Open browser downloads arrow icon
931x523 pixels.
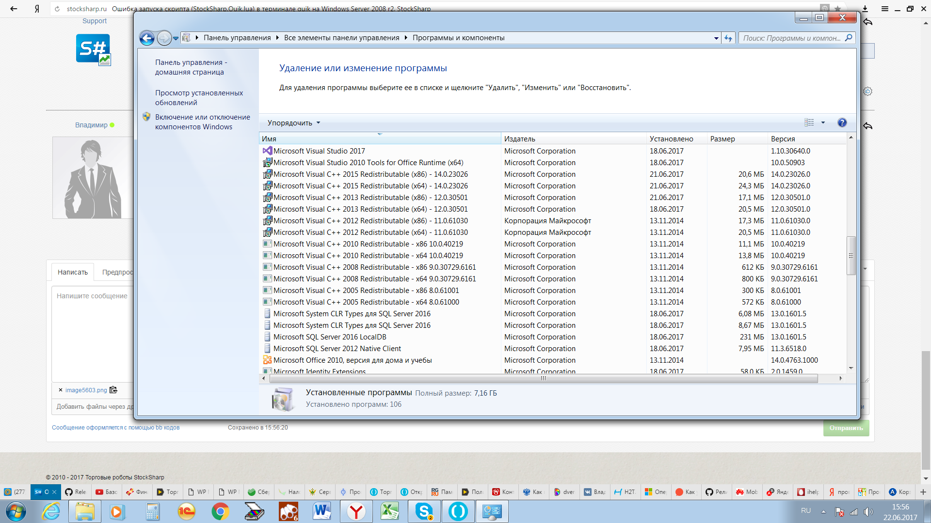pyautogui.click(x=866, y=9)
